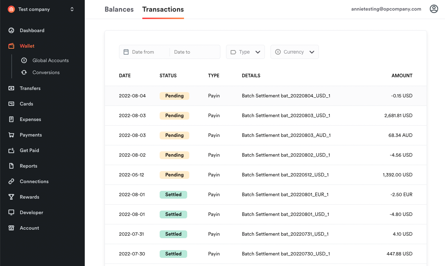The image size is (445, 266).
Task: Click the Cards icon in sidebar
Action: point(11,104)
